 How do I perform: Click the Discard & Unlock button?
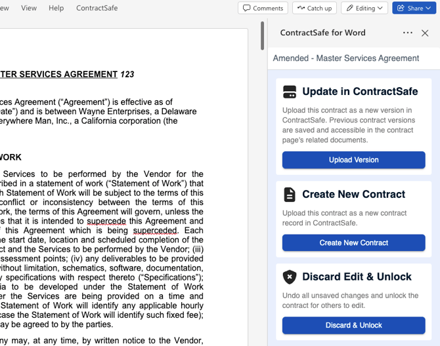[x=353, y=325]
